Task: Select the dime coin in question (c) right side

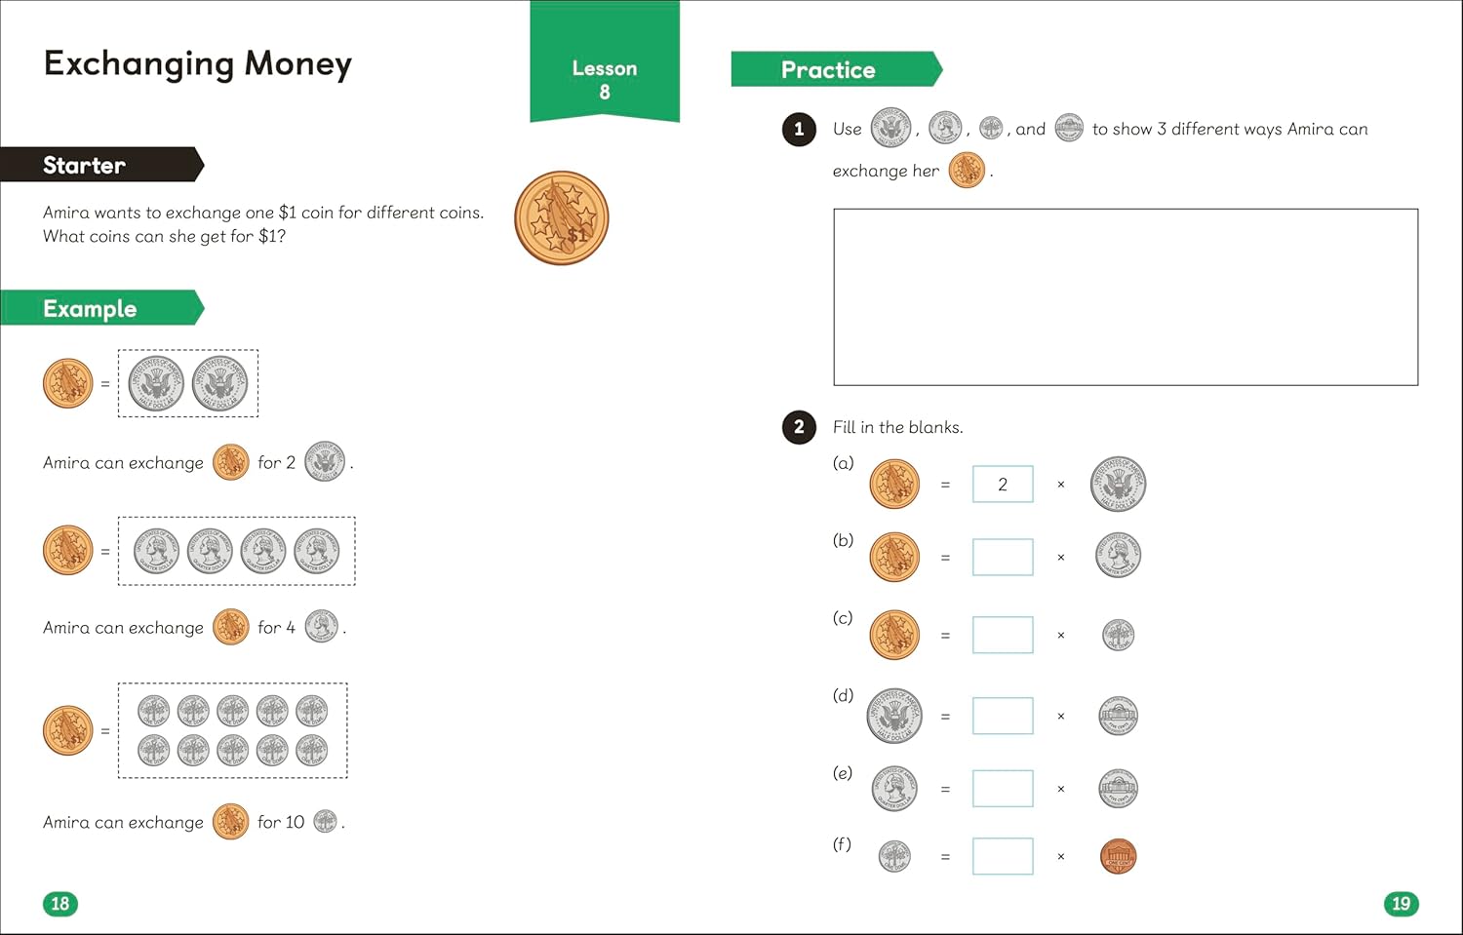Action: (x=1119, y=635)
